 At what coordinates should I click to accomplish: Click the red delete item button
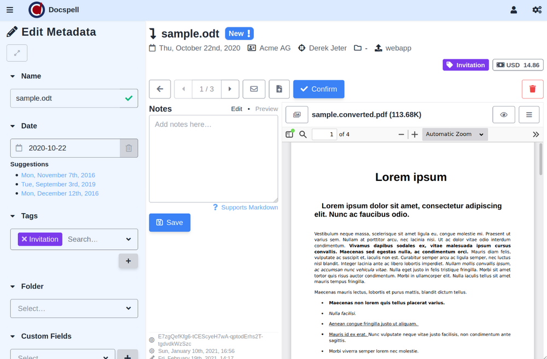click(x=532, y=89)
